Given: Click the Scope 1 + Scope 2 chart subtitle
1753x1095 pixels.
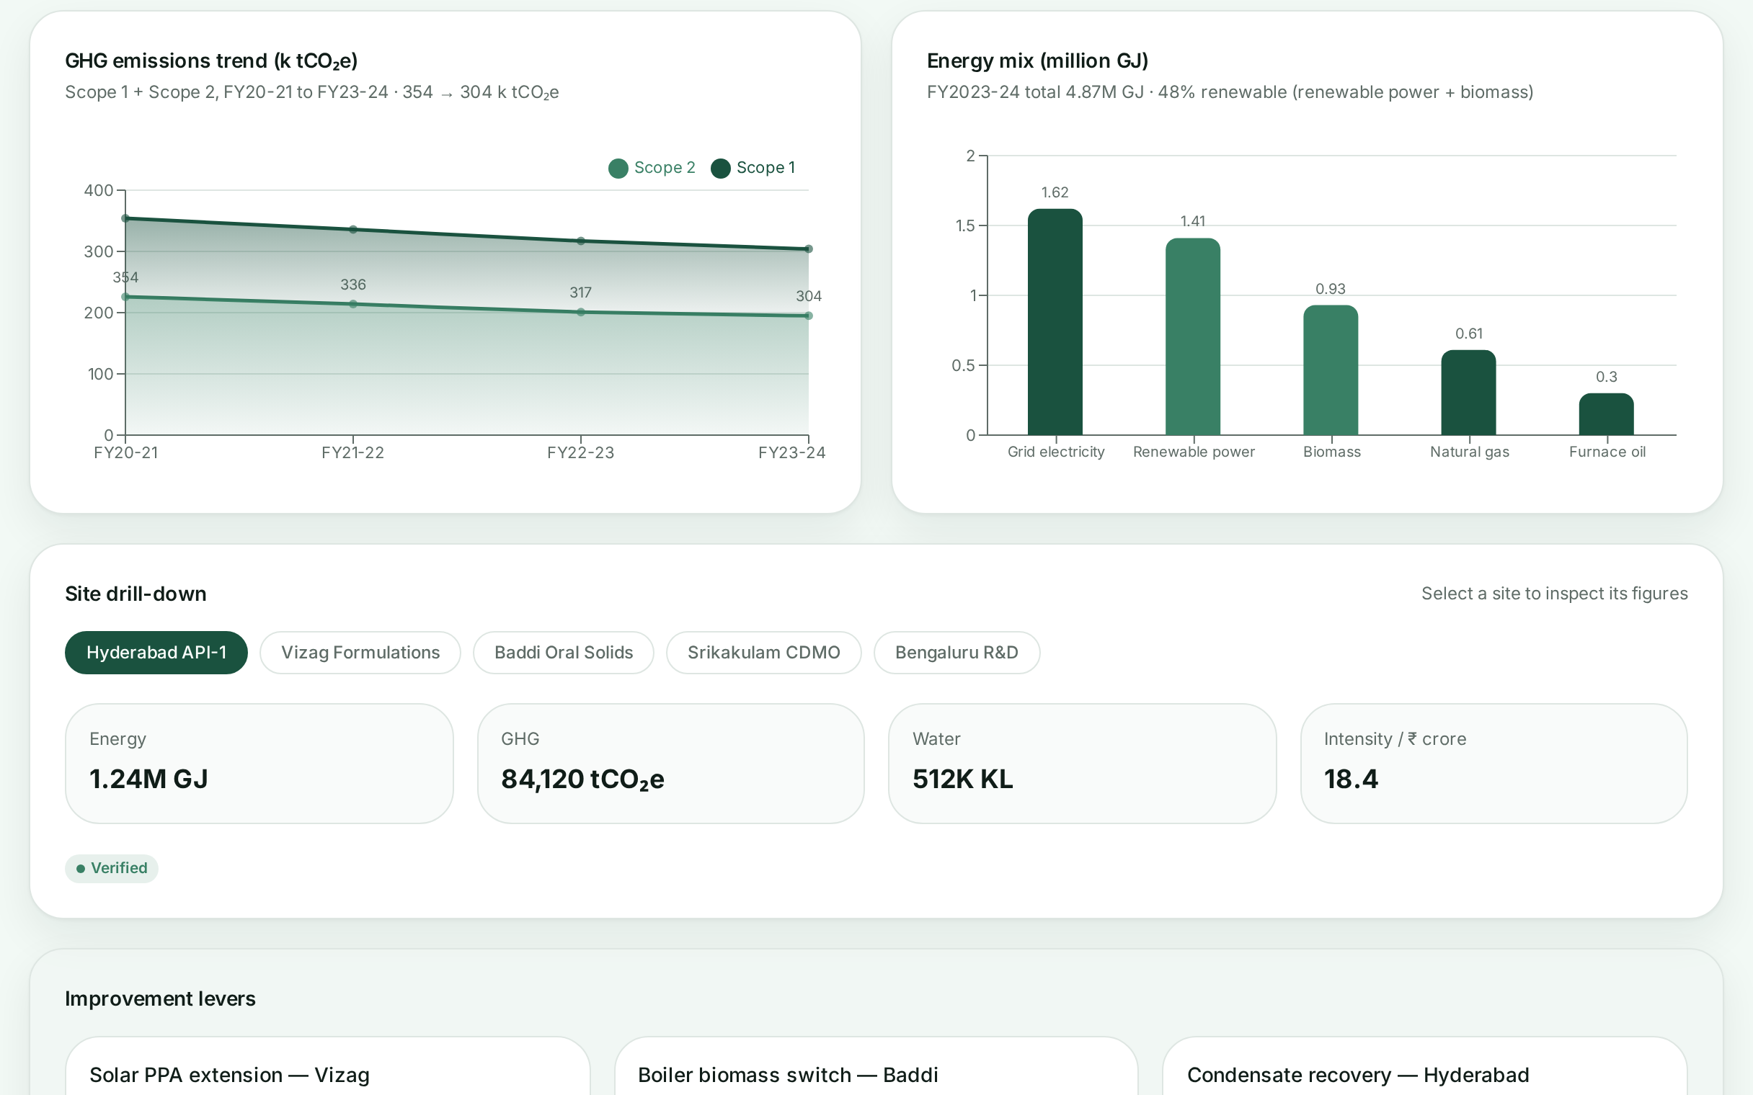Looking at the screenshot, I should tap(312, 93).
